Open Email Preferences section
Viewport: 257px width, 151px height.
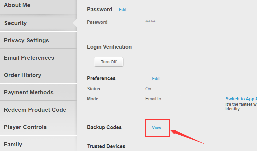(29, 58)
